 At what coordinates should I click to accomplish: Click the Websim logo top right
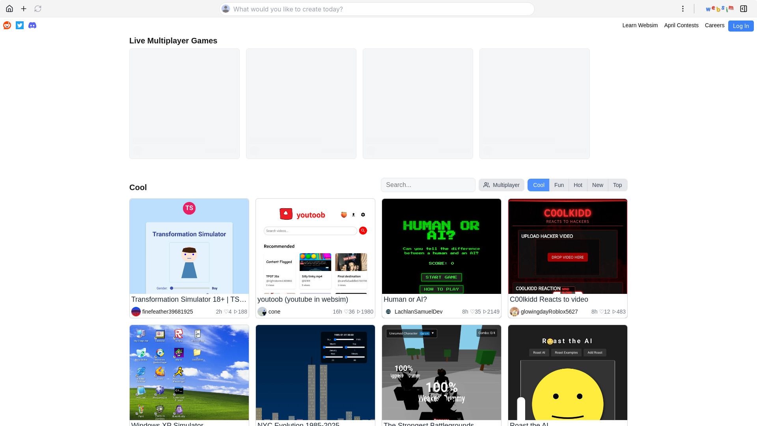(719, 7)
